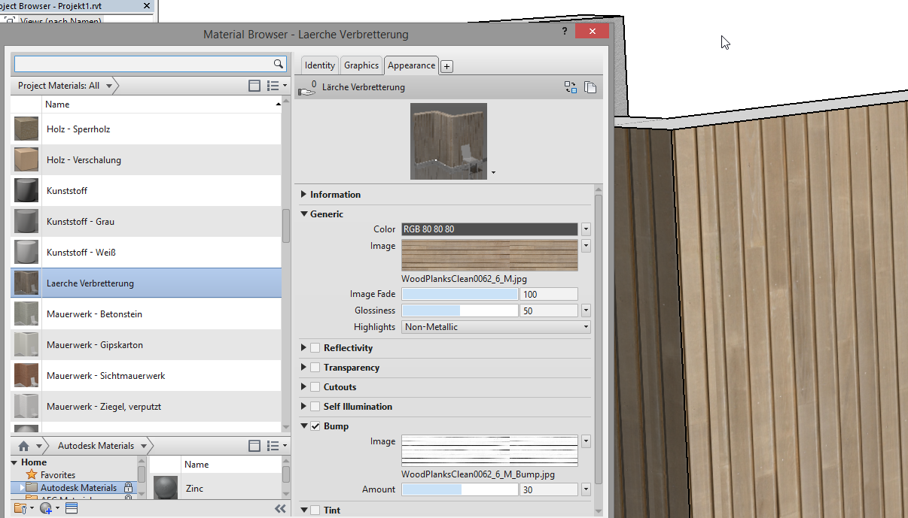Click the Image Fade value field 100
908x518 pixels.
548,294
